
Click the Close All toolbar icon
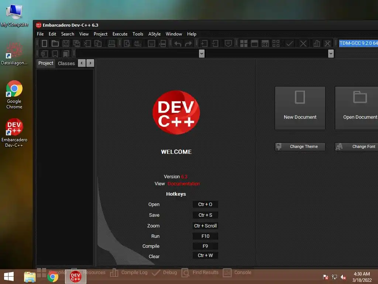coord(98,44)
